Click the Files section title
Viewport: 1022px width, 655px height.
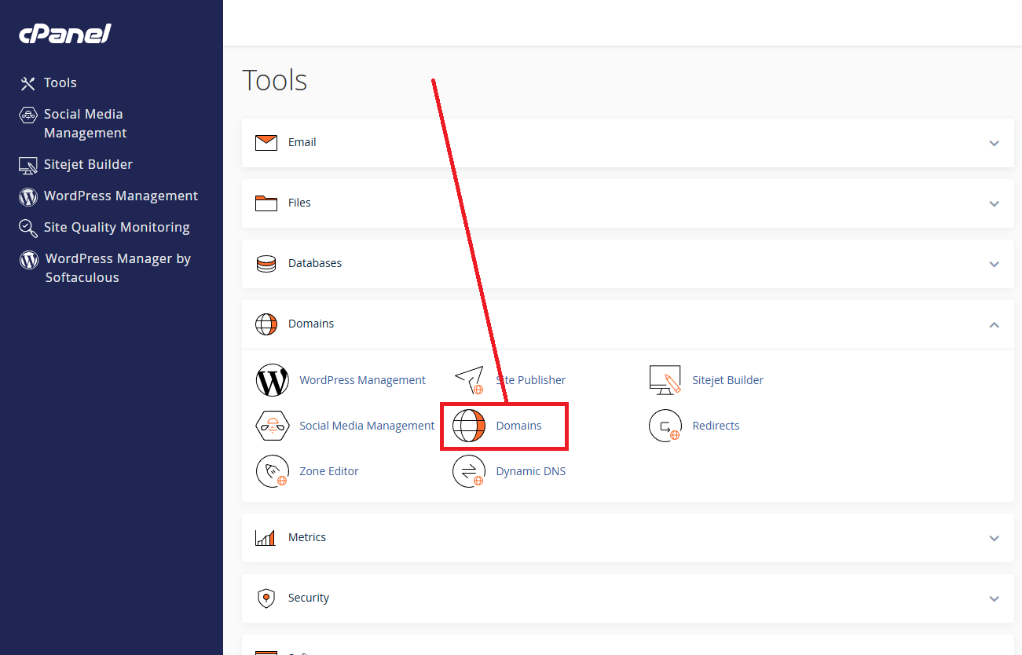[x=299, y=203]
